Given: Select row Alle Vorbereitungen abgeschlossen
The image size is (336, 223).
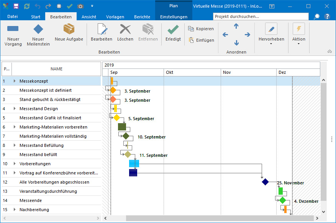Looking at the screenshot, I should coord(51,182).
